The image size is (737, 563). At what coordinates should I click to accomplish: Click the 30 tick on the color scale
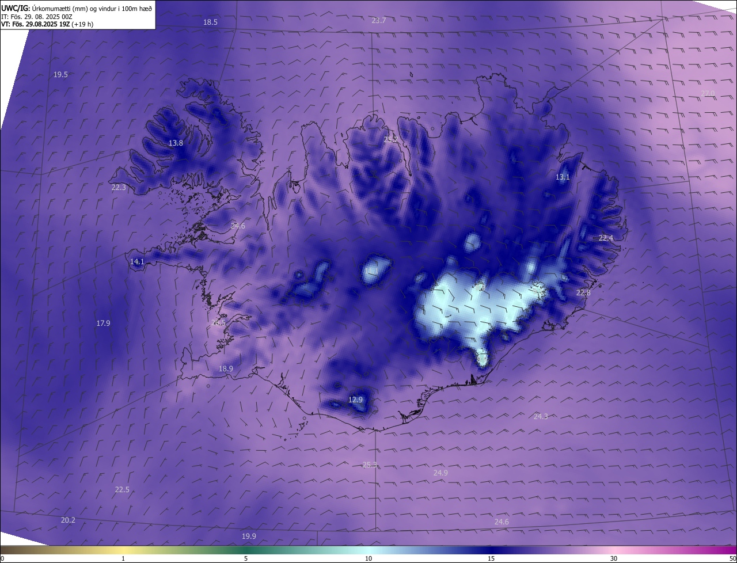[x=614, y=558]
